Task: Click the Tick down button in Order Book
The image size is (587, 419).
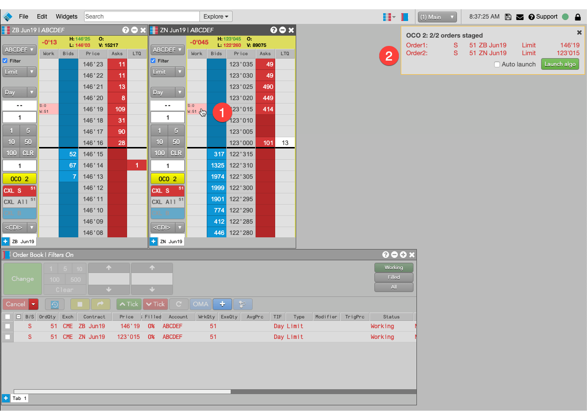Action: (154, 304)
